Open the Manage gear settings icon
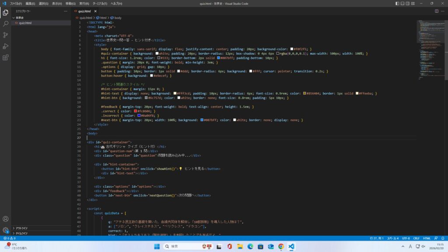Screen dimensions: 448x252 tap(6, 230)
